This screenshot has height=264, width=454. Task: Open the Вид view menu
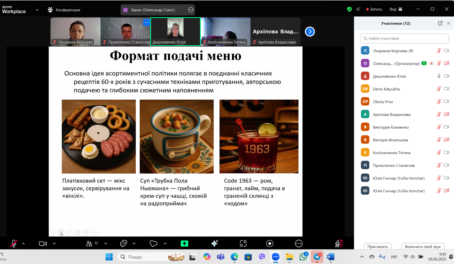395,9
